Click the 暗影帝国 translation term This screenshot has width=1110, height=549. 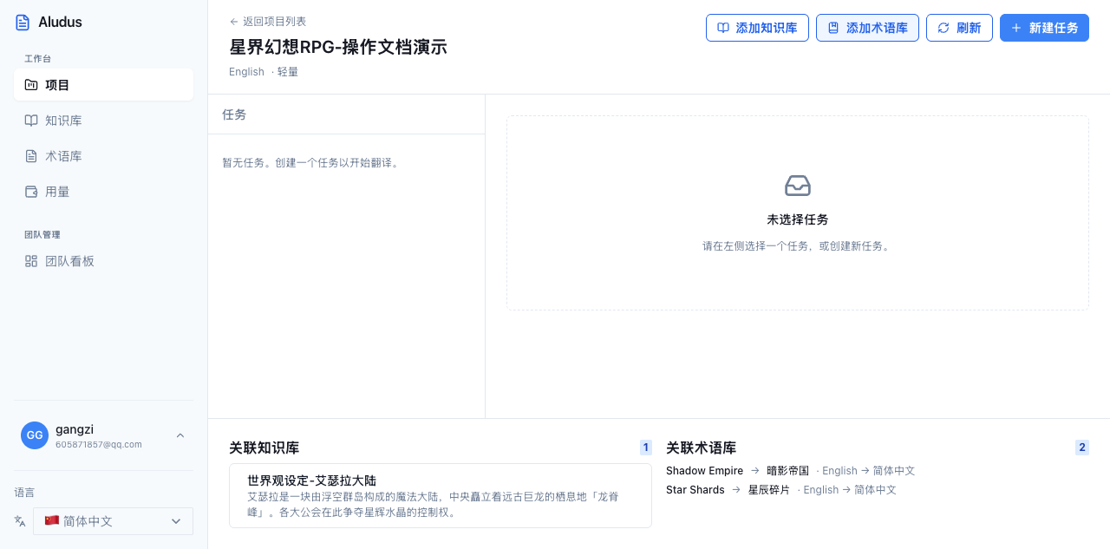[x=787, y=471]
